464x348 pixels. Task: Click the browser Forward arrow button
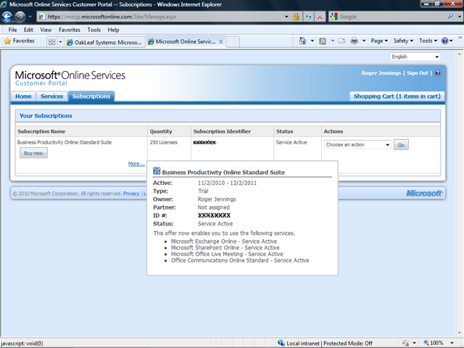click(x=20, y=17)
